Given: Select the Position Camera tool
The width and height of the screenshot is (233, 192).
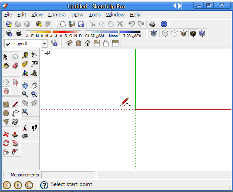Looking at the screenshot, I should 25,128.
